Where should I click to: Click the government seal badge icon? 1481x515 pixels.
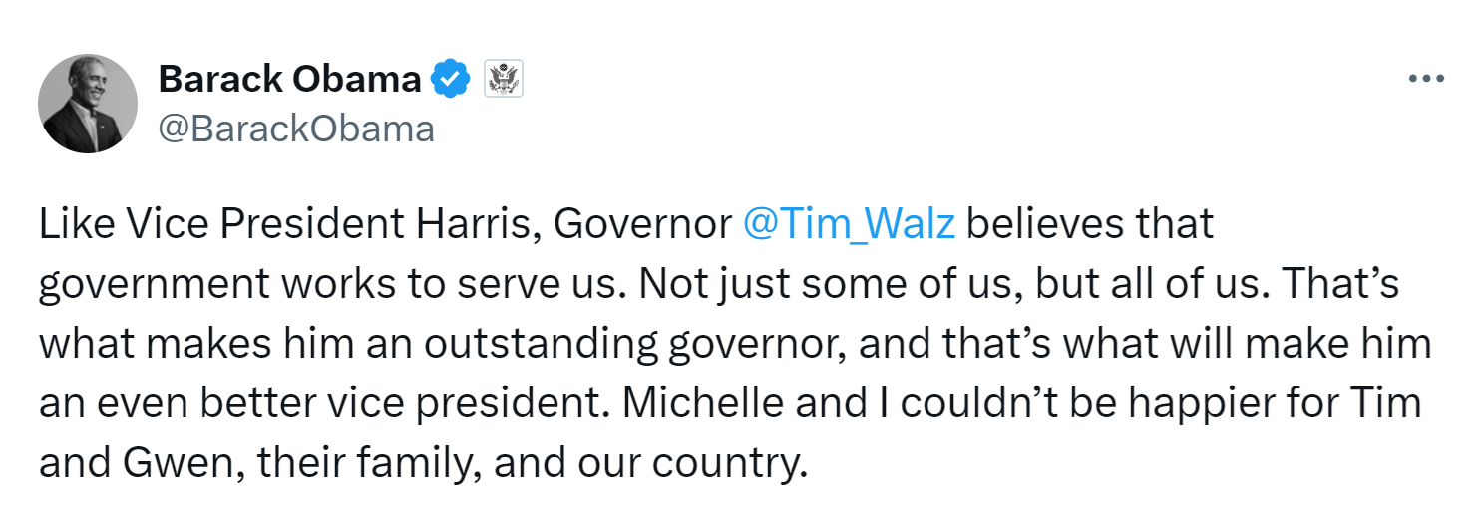click(504, 78)
